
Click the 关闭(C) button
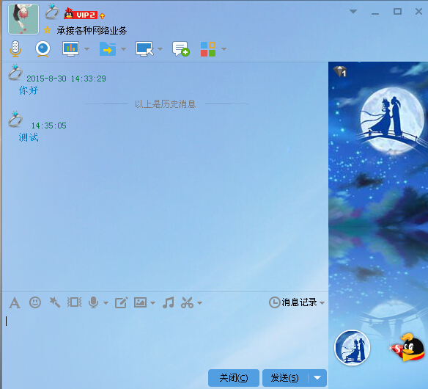click(x=234, y=378)
